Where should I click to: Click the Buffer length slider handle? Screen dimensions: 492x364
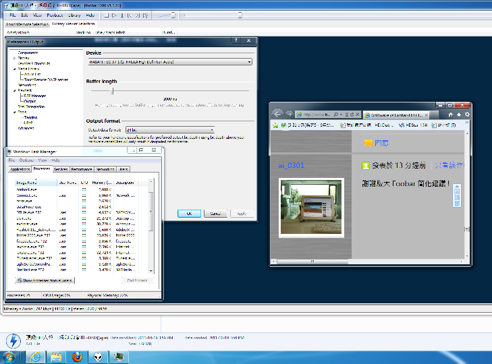coord(112,91)
